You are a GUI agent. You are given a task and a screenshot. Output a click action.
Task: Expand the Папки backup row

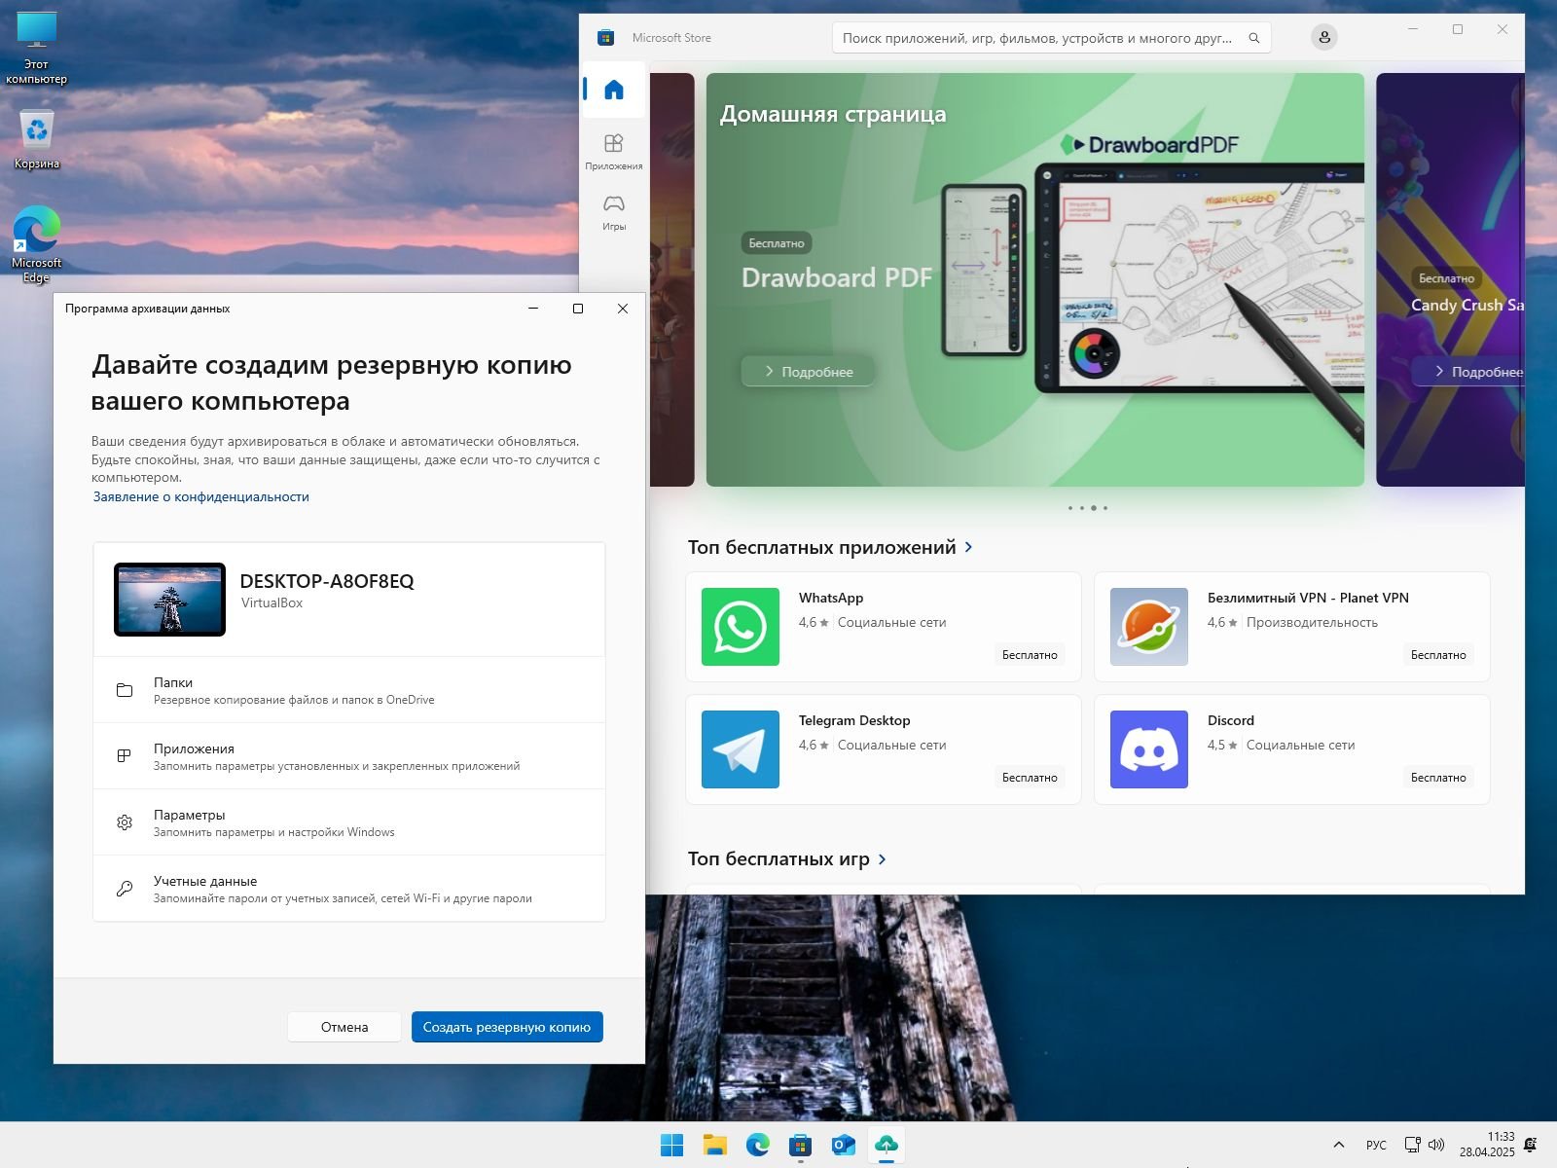(x=349, y=690)
